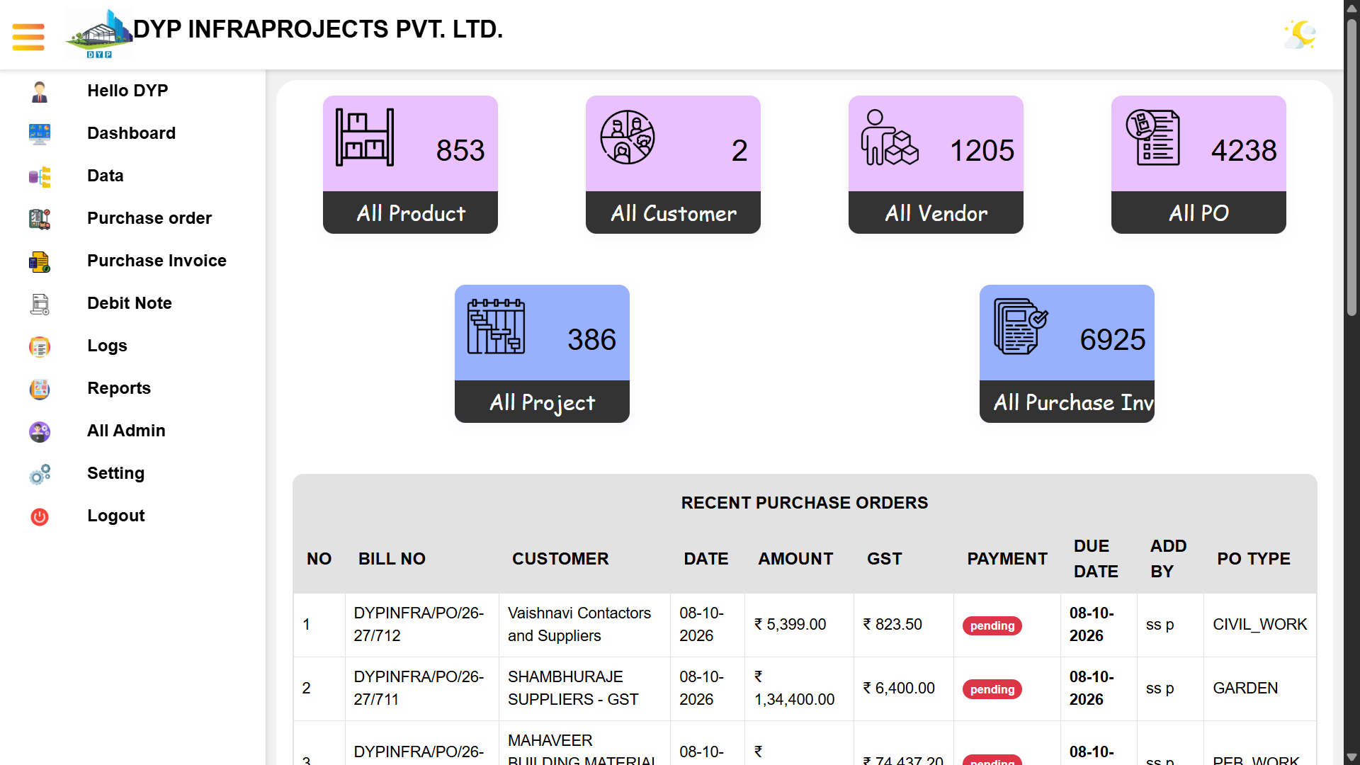Click the Debit Note document icon
The width and height of the screenshot is (1360, 765).
click(x=40, y=304)
